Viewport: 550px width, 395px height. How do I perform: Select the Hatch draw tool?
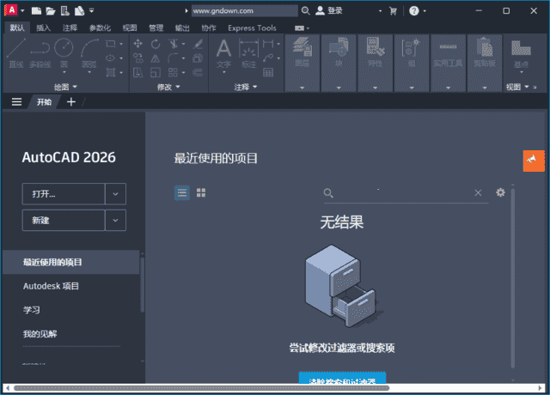click(x=111, y=72)
